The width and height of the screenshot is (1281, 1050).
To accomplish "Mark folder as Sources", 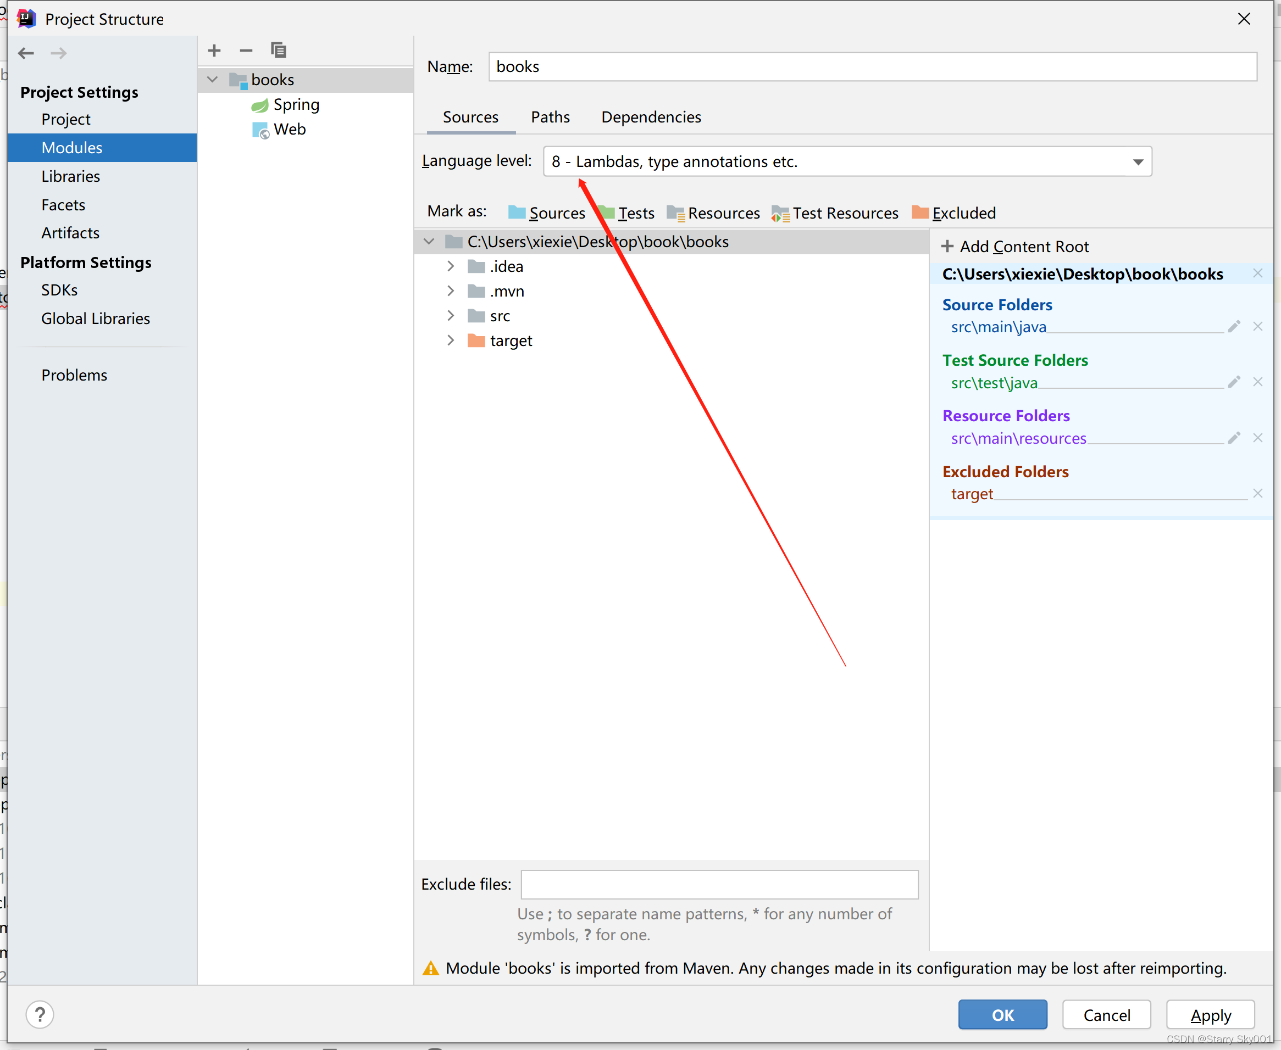I will (547, 213).
